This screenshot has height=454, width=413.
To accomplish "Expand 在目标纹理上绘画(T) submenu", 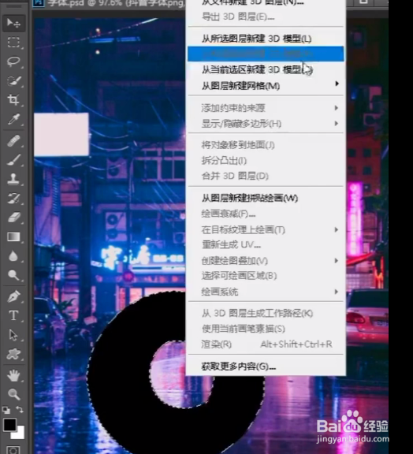I will pyautogui.click(x=266, y=229).
